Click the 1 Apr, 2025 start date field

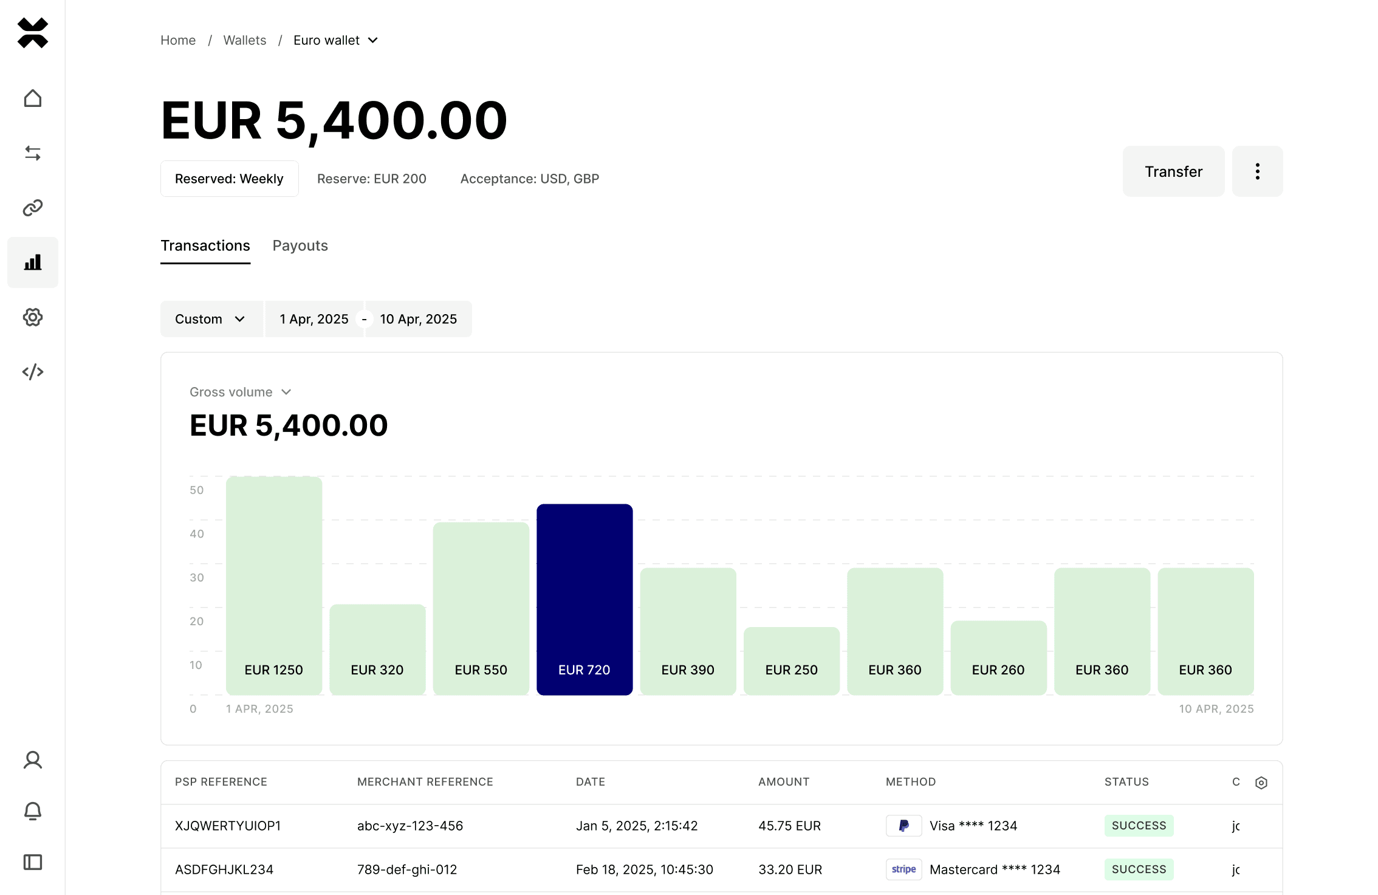tap(314, 319)
